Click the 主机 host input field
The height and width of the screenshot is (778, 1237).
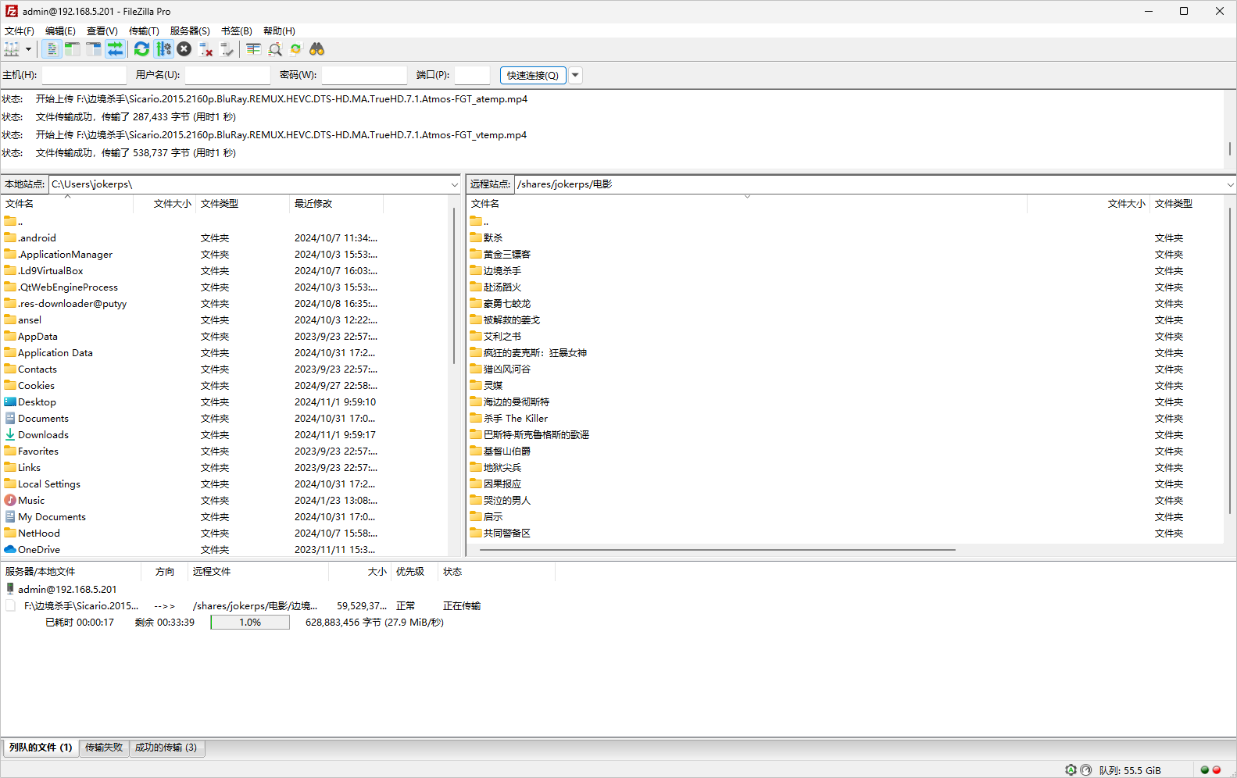pos(84,75)
